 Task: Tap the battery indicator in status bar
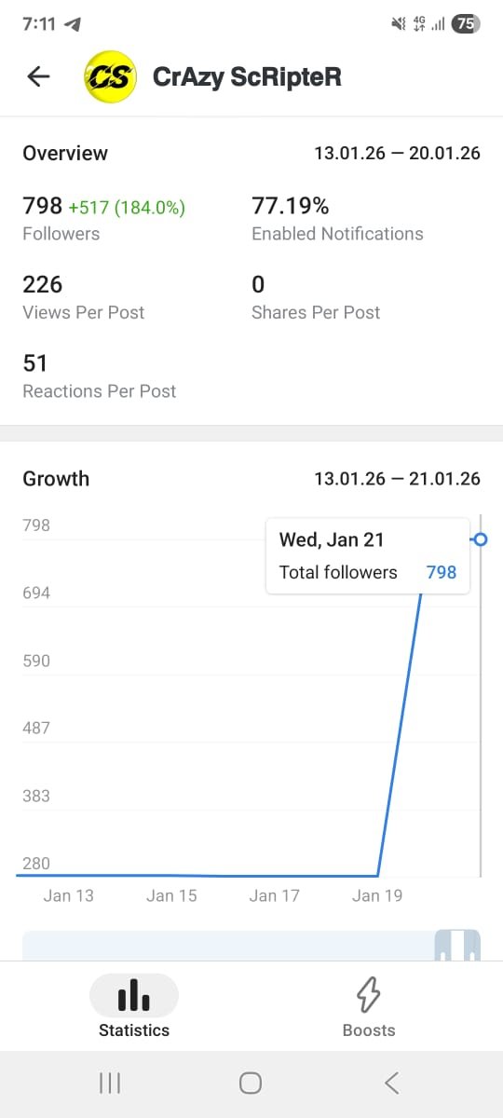tap(465, 24)
